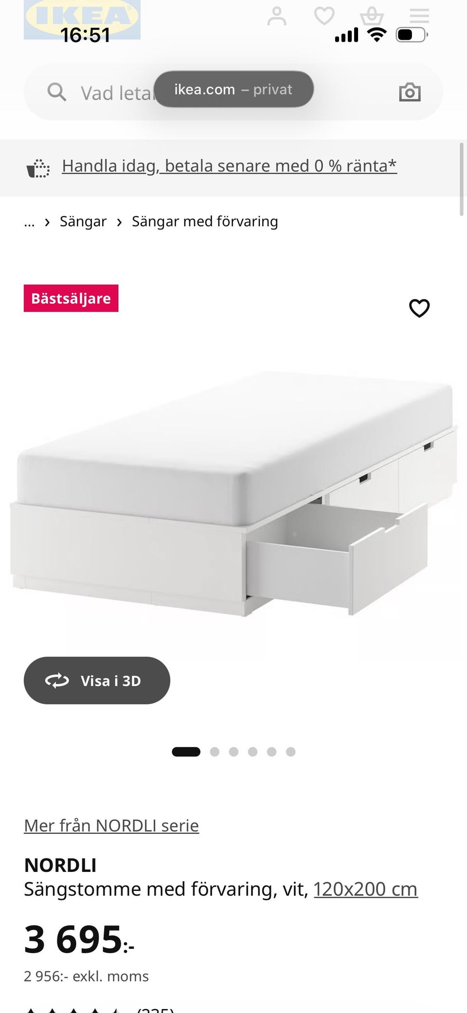Viewport: 467px width, 1013px height.
Task: Click the Visa i 3D button
Action: [x=97, y=680]
